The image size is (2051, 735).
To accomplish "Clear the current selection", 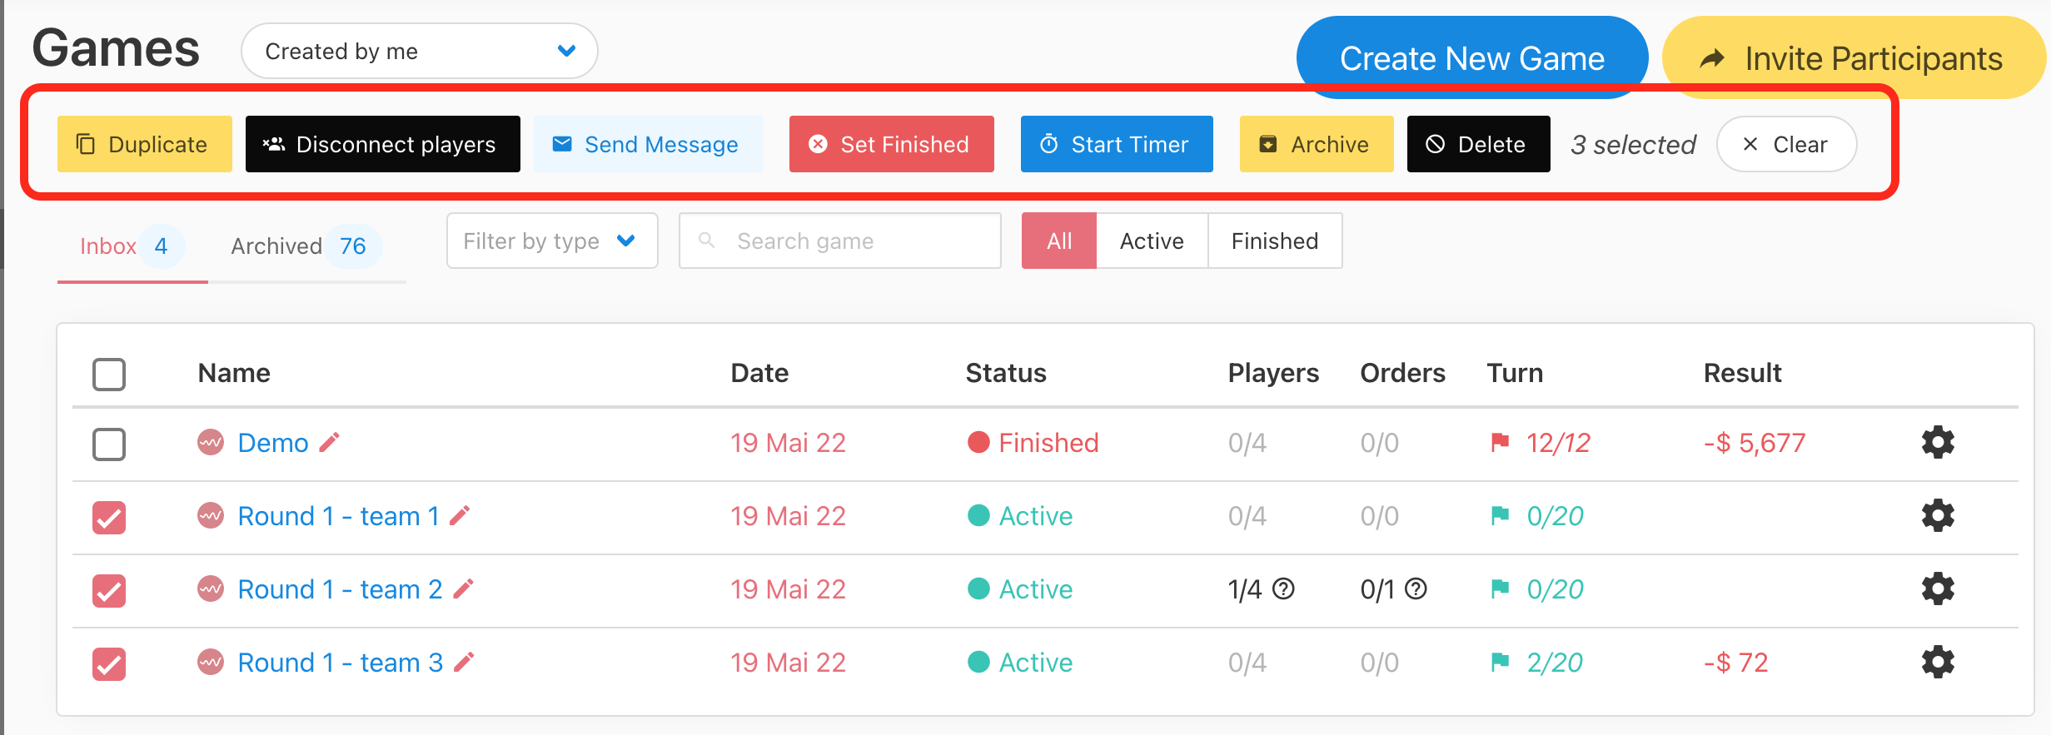I will pos(1787,144).
